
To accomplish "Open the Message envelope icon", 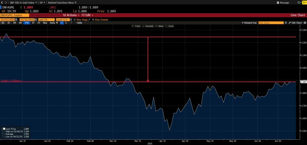I will [277, 2].
